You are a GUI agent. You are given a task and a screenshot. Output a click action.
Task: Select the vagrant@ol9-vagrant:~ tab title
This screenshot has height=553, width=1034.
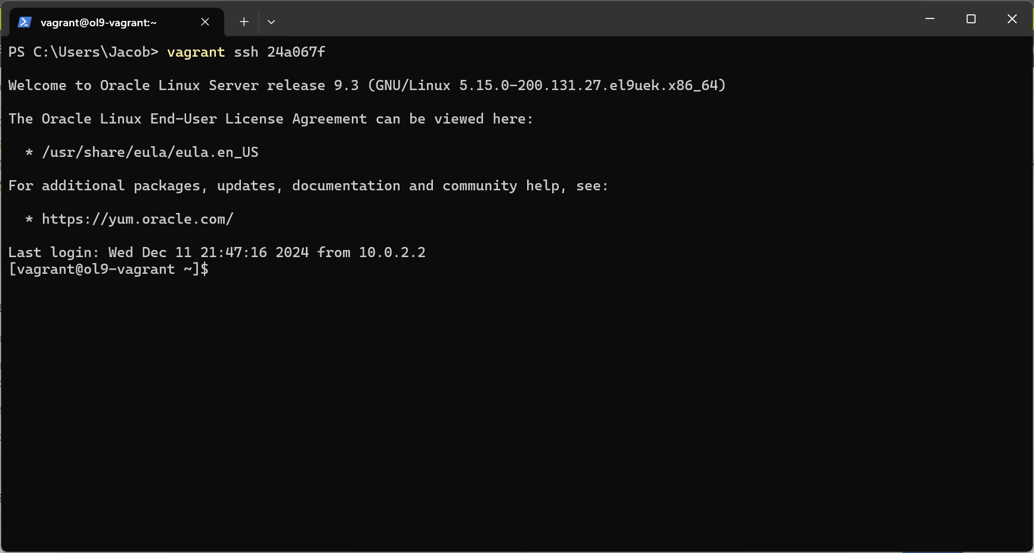click(x=98, y=23)
